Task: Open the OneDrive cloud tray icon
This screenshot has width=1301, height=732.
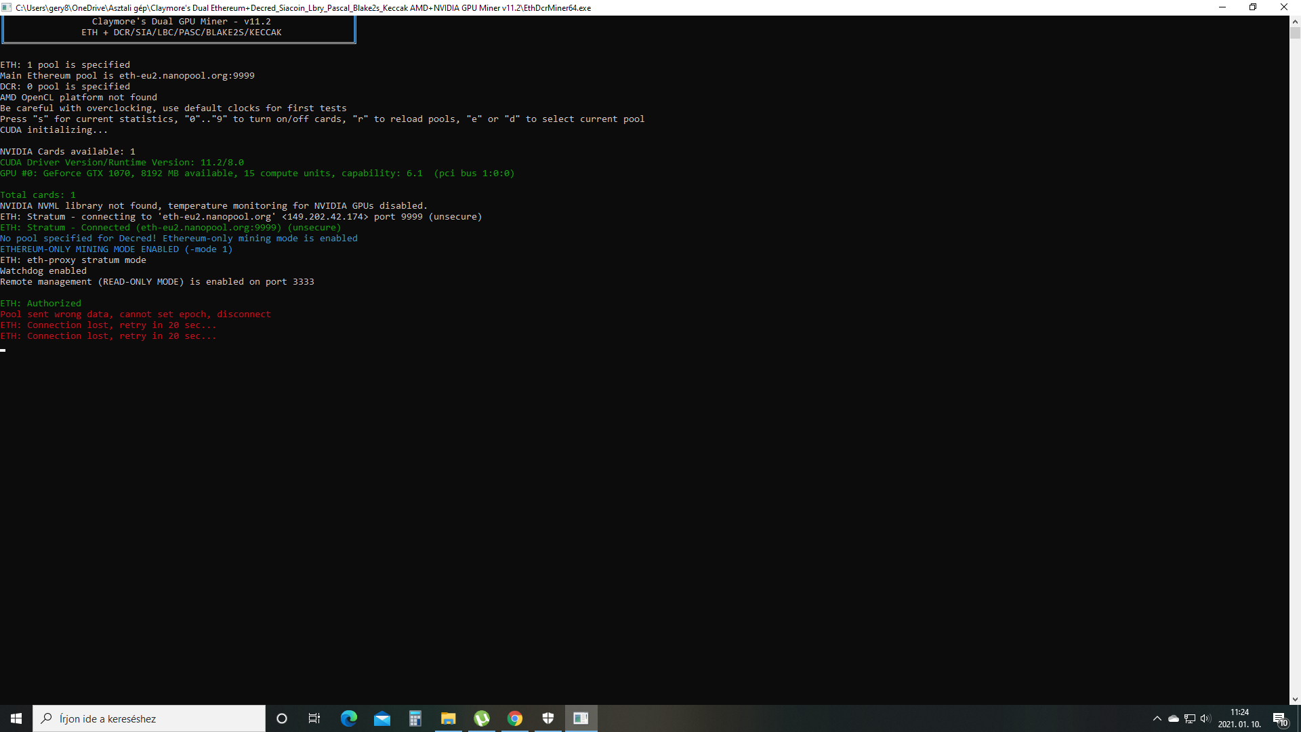Action: click(1174, 718)
